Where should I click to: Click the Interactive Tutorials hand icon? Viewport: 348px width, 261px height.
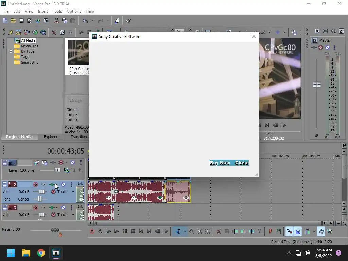(x=117, y=21)
